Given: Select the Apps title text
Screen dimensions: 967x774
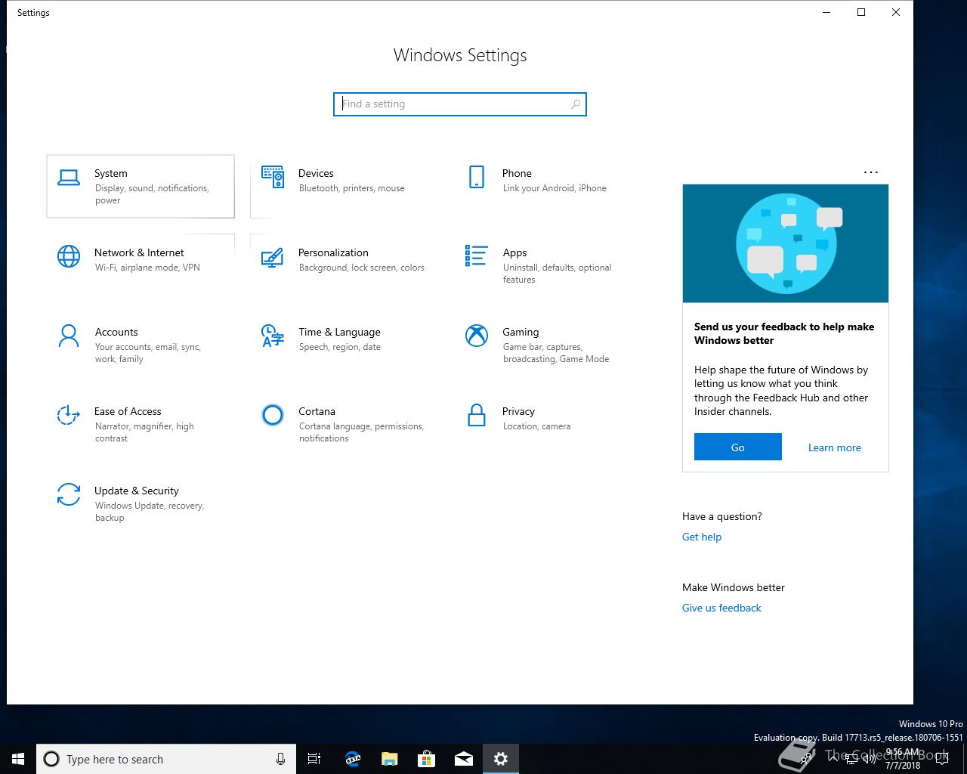Looking at the screenshot, I should [x=514, y=252].
